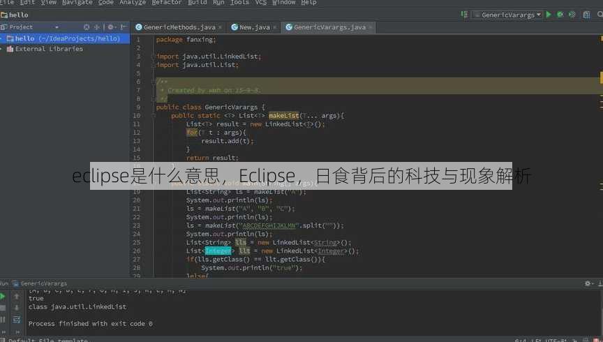The height and width of the screenshot is (342, 603).
Task: Open the Run menu
Action: click(218, 3)
